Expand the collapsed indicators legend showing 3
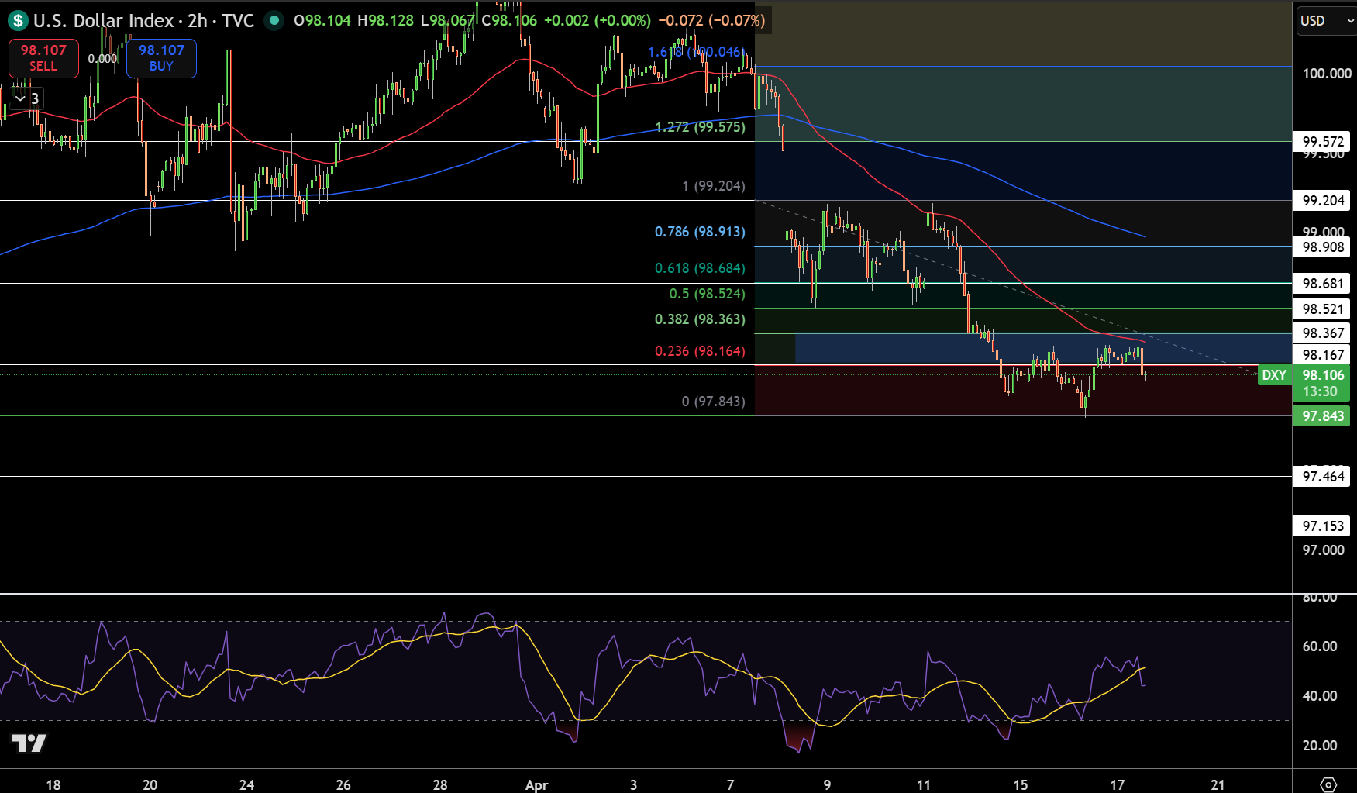Screen dimensions: 1357x793 [27, 98]
